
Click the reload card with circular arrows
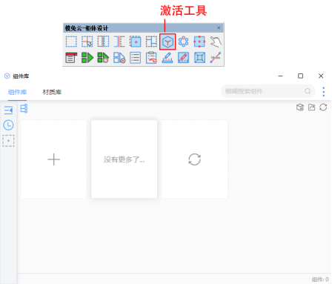coord(195,159)
